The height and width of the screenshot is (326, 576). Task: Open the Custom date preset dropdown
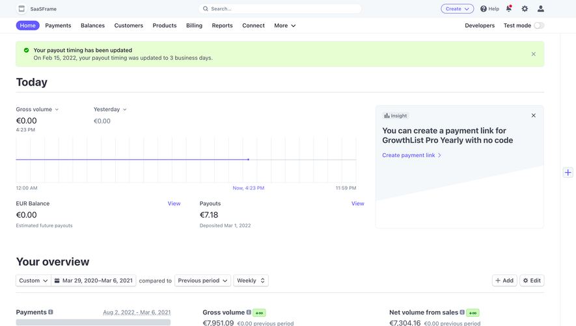[33, 281]
